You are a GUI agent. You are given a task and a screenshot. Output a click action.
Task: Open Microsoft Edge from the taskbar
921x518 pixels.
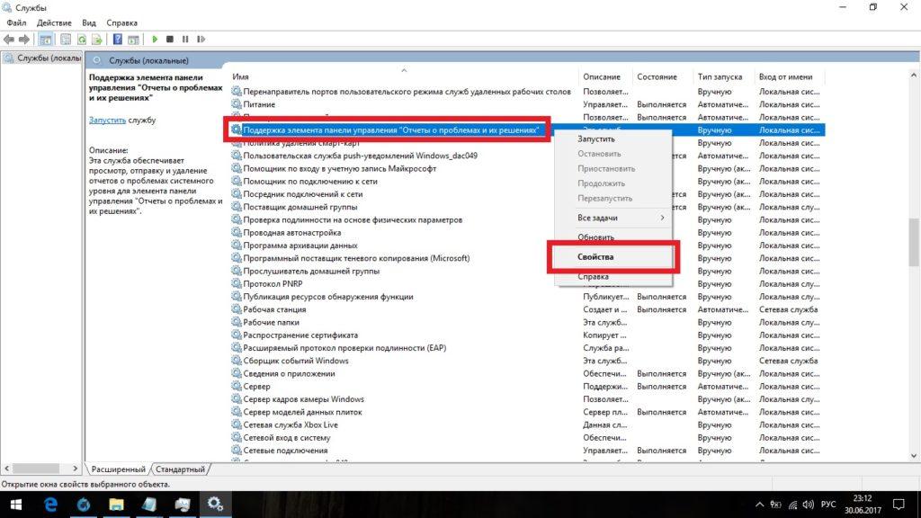point(50,505)
